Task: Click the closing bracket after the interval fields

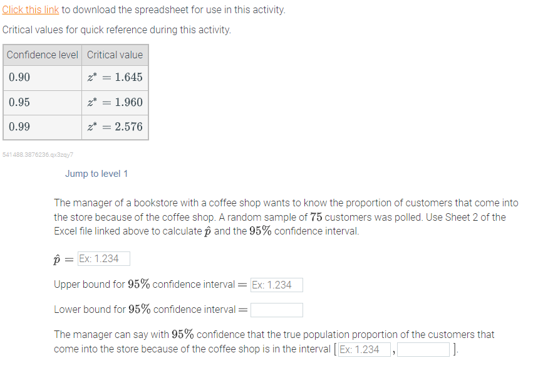Action: [455, 349]
